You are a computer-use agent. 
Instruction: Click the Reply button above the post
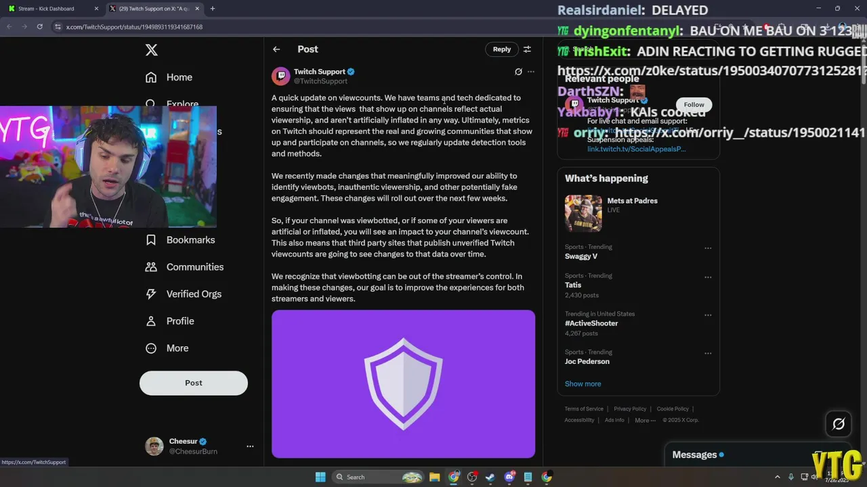502,49
